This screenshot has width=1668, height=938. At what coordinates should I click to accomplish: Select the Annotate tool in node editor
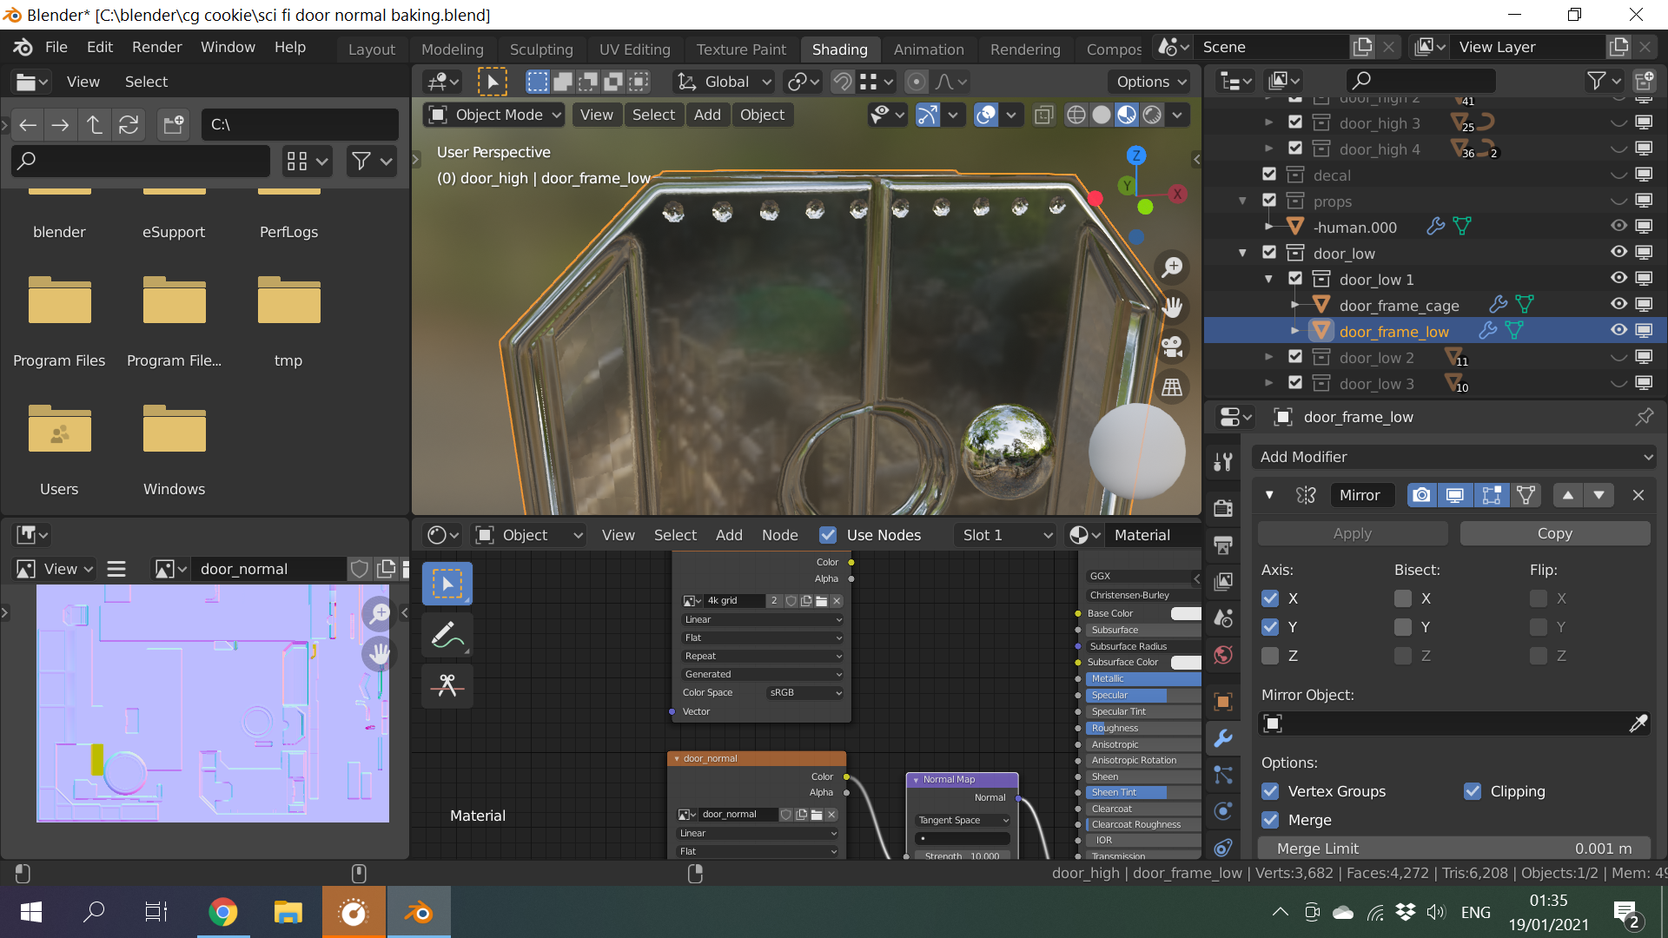447,636
